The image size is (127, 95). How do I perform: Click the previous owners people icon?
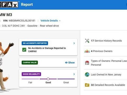point(87,51)
